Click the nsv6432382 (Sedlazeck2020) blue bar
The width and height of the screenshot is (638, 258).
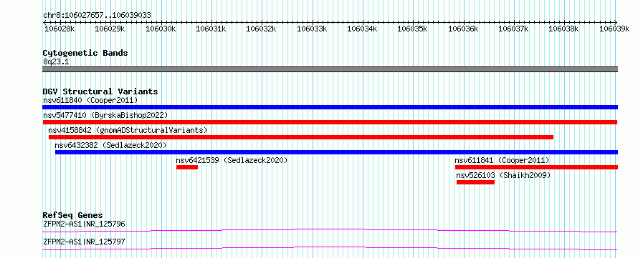coord(336,152)
